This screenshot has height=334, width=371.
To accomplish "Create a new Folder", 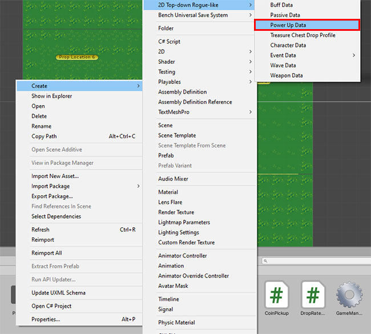I will pos(199,29).
